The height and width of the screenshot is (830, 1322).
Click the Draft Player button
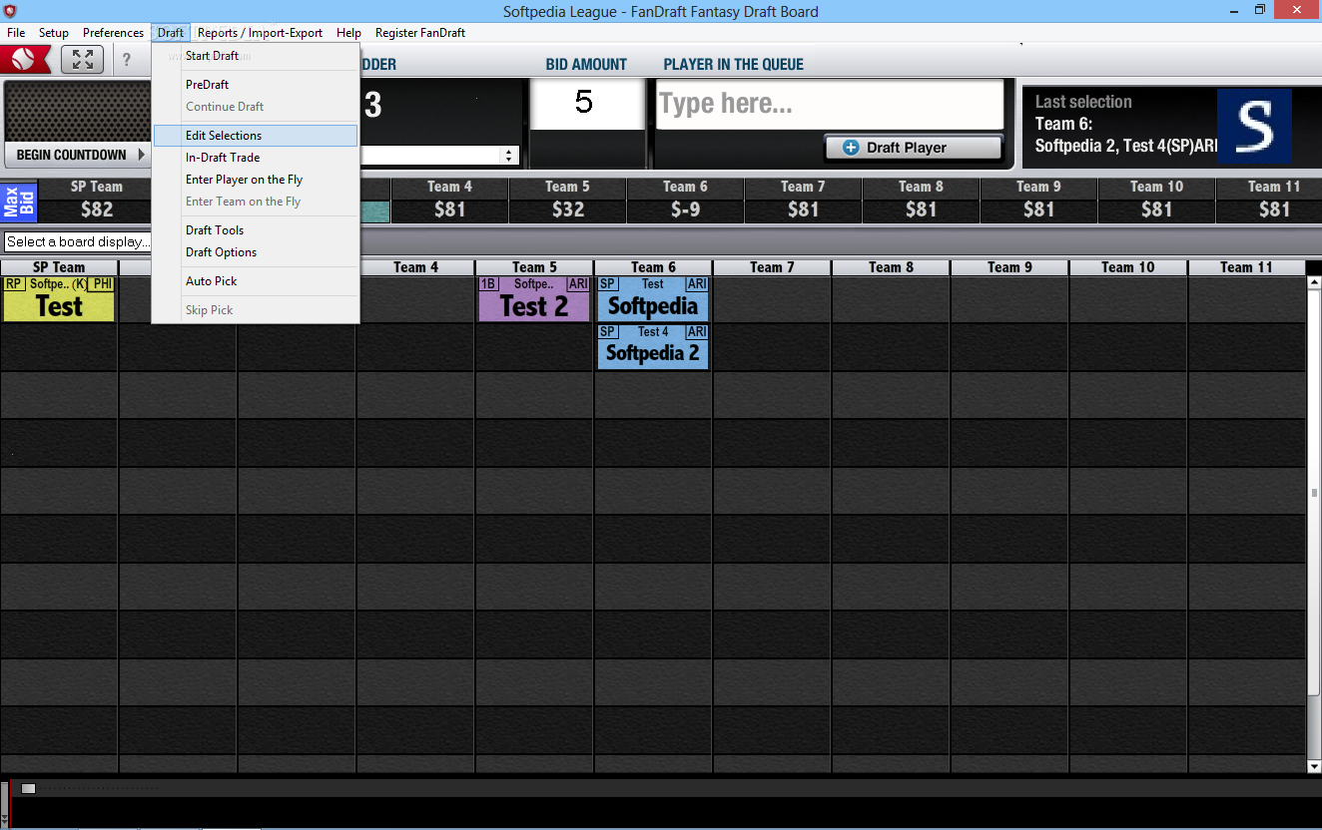[913, 148]
